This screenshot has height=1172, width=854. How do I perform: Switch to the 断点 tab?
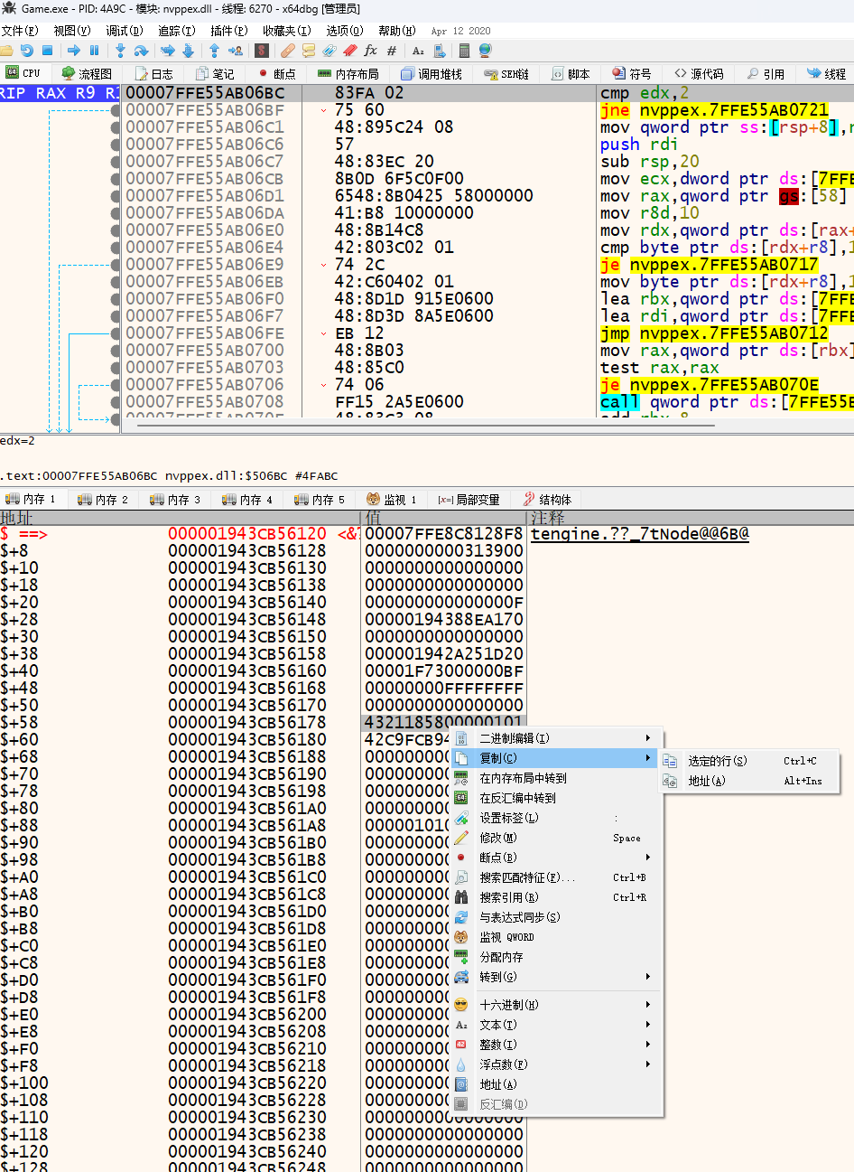coord(276,74)
